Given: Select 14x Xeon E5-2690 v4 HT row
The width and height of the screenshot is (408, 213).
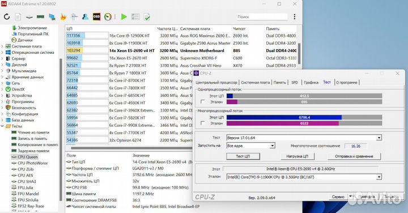Looking at the screenshot, I should [181, 50].
